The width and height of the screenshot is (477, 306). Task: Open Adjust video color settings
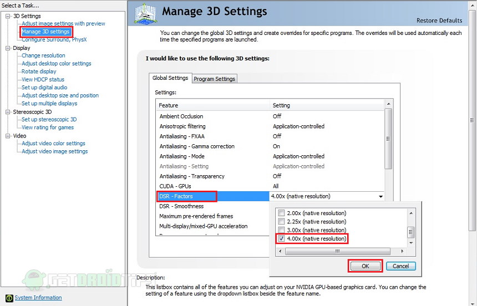pos(53,143)
